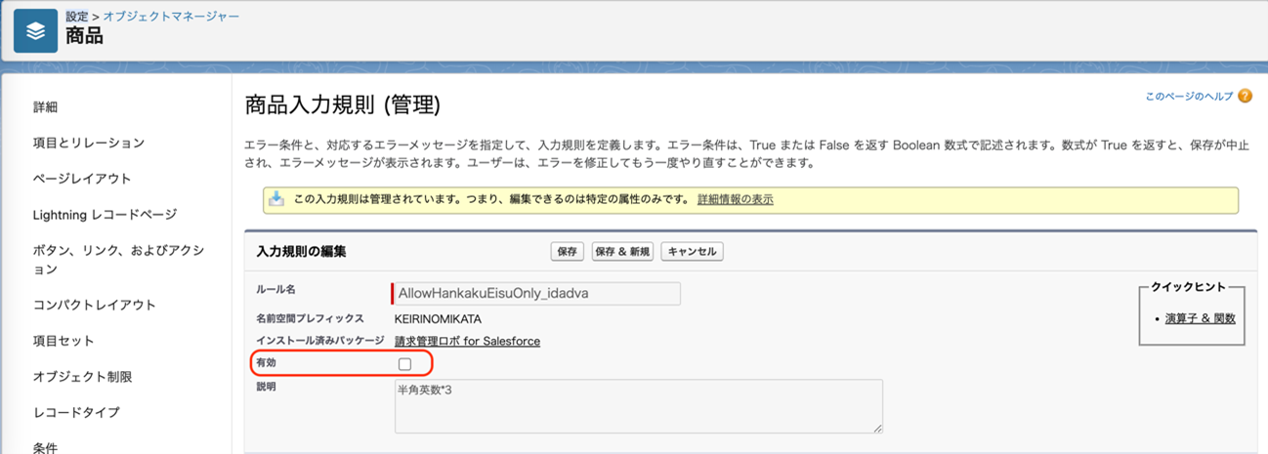Click the Object Manager layers icon
This screenshot has width=1268, height=454.
[35, 31]
